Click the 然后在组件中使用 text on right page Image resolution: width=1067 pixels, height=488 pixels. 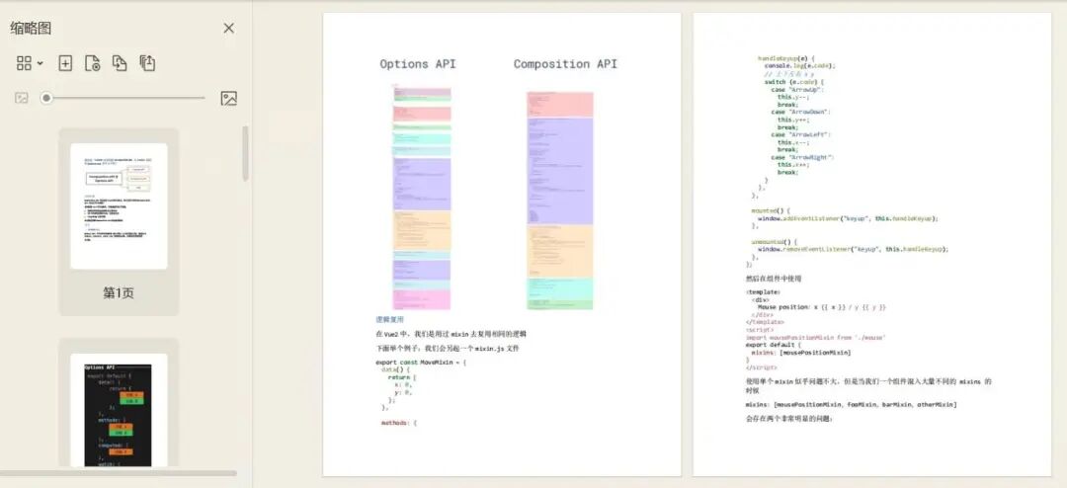pyautogui.click(x=774, y=279)
